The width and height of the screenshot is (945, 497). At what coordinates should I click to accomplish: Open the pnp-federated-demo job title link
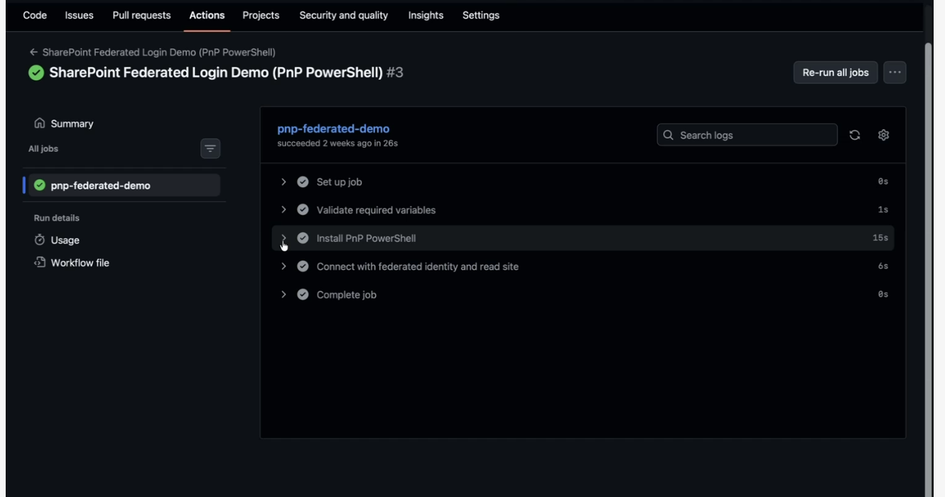333,129
